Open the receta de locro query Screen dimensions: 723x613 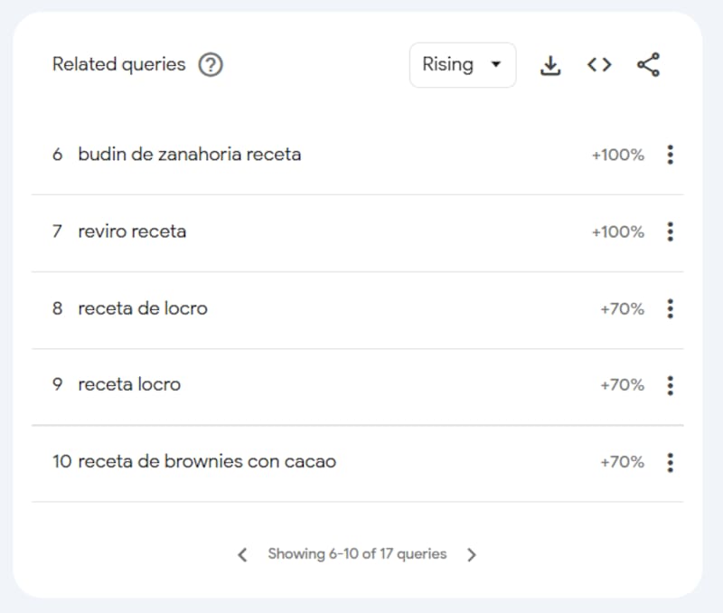click(143, 308)
